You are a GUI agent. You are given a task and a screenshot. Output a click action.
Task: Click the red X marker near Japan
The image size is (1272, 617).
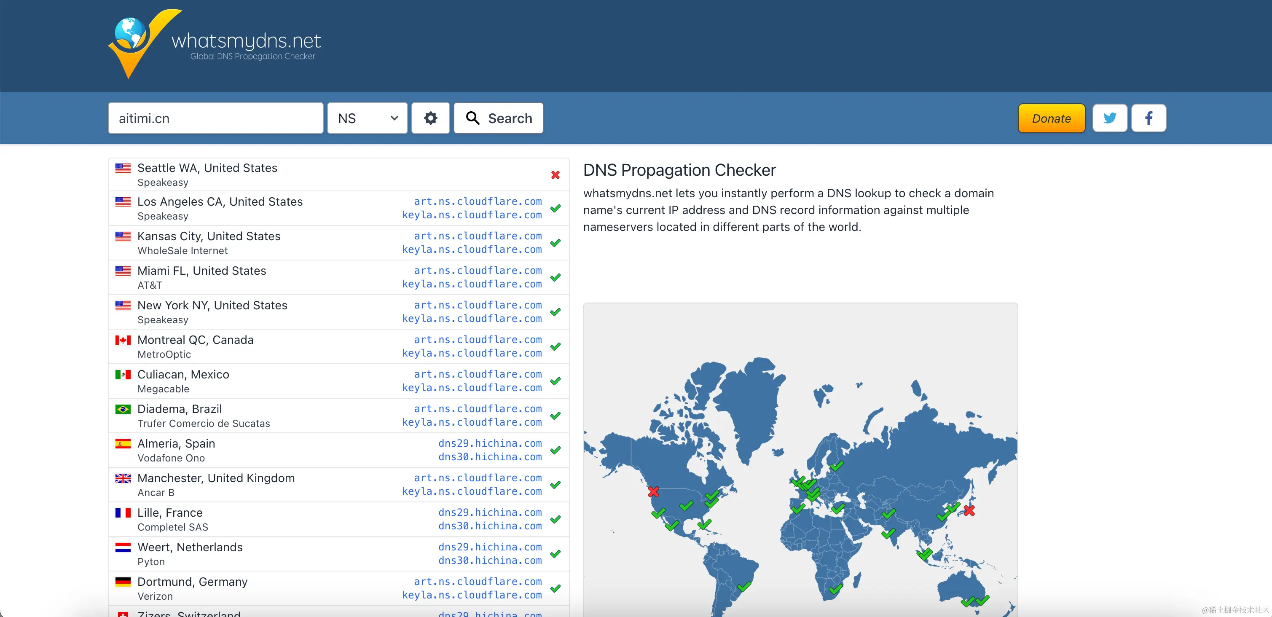click(x=969, y=510)
